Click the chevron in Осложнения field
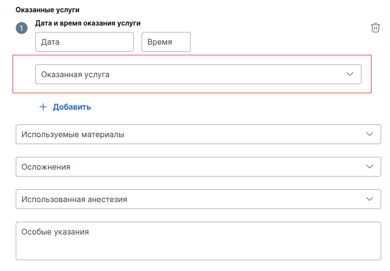390x271 pixels. tap(370, 166)
